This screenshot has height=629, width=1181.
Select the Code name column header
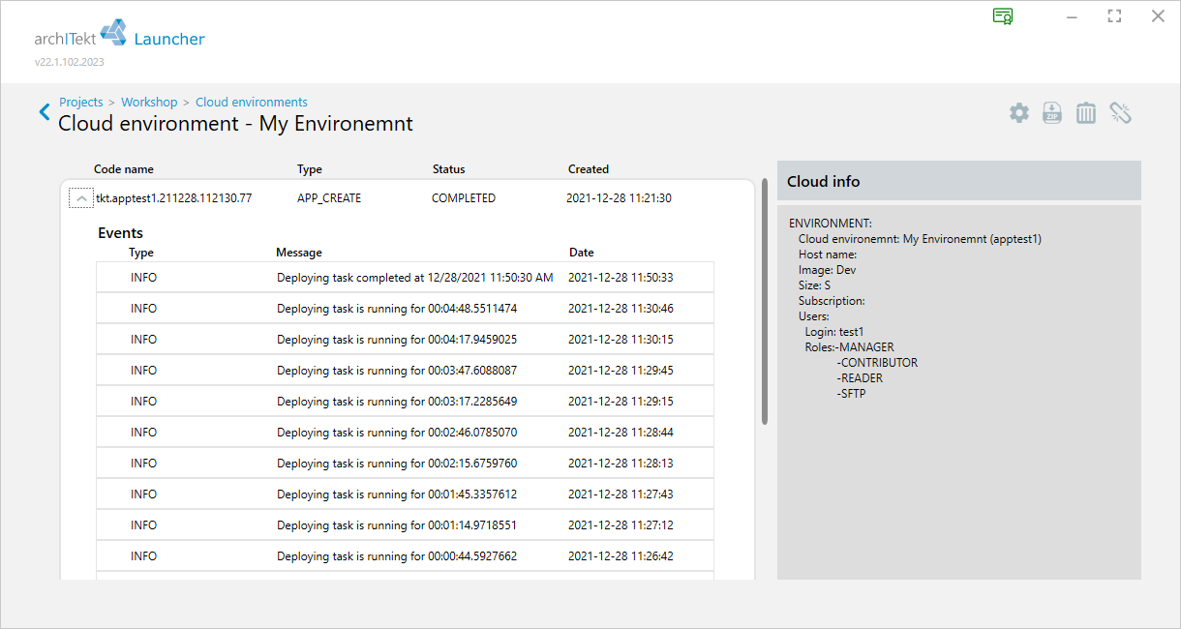(x=124, y=169)
